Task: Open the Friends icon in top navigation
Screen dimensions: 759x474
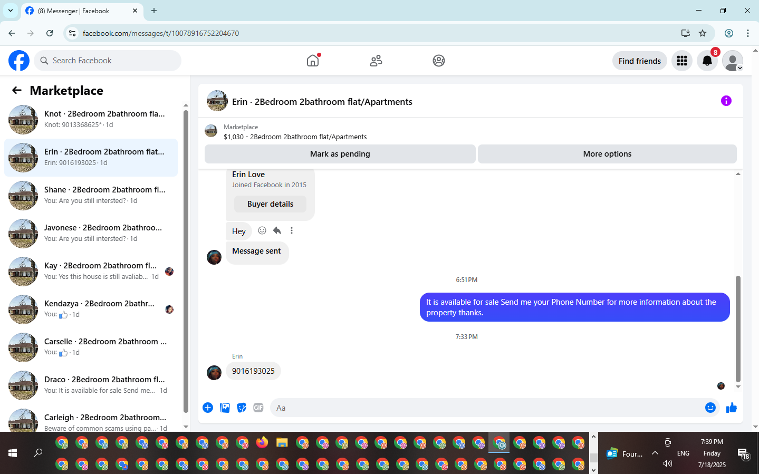Action: tap(376, 61)
